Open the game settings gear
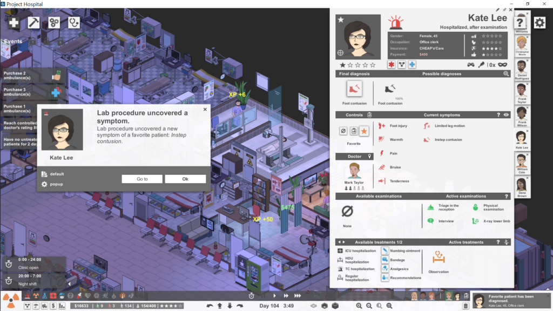The height and width of the screenshot is (311, 553). [539, 23]
